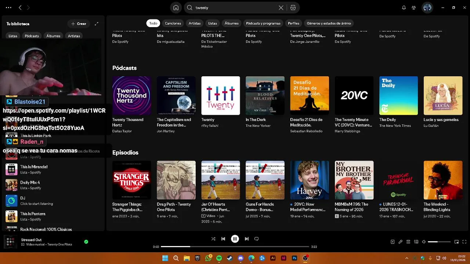
Task: Open Twenty Thousand Hertz podcast cover
Action: click(131, 96)
